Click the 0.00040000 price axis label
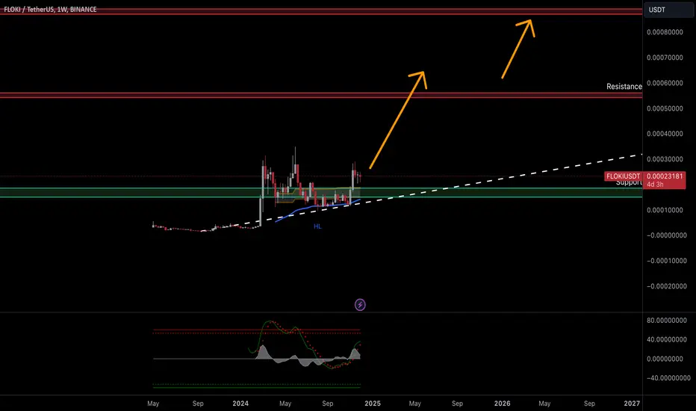The height and width of the screenshot is (411, 696). click(x=665, y=134)
